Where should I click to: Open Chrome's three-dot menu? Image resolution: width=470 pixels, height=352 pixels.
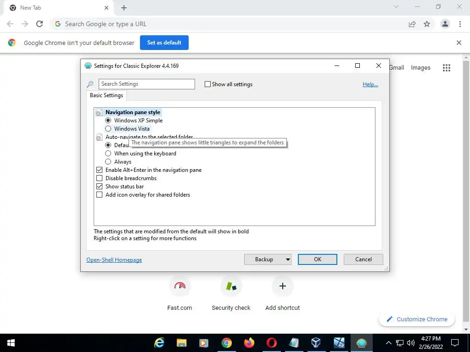coord(460,24)
